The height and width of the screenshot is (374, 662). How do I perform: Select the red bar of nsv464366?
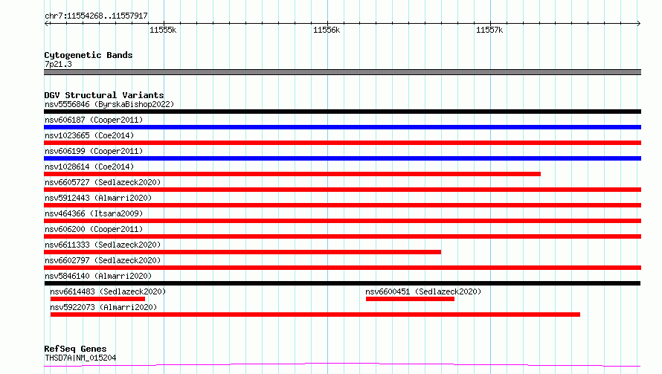point(342,221)
